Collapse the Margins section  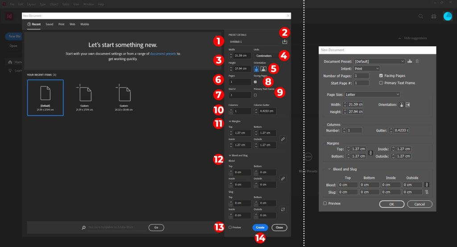[x=230, y=121]
